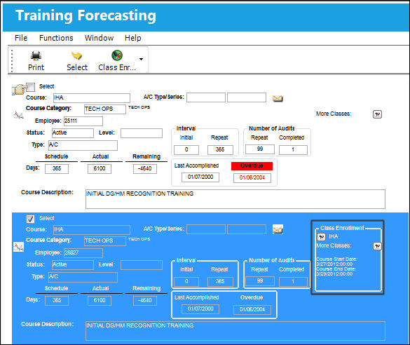Click More Classes button in Class Enrollment box
Viewport: 410px width, 345px height.
tap(377, 246)
